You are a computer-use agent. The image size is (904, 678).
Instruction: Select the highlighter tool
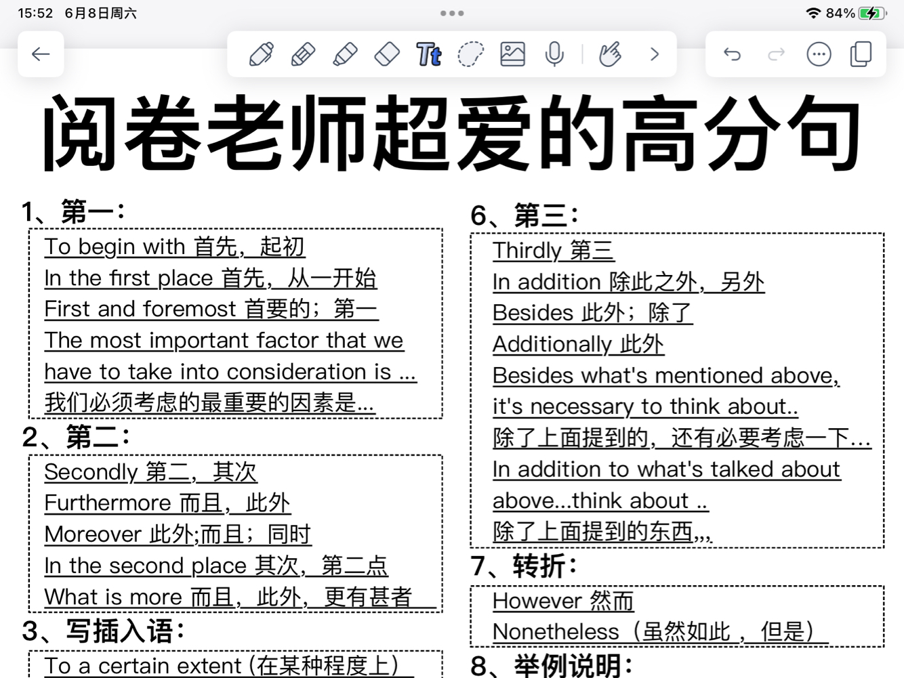[345, 54]
